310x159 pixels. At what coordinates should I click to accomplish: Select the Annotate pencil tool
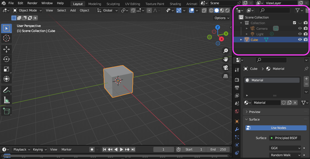click(6, 90)
